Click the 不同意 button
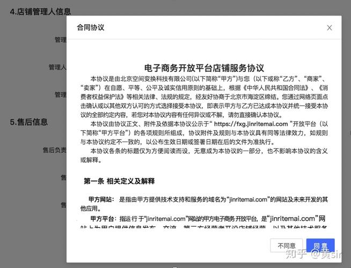Viewport: 351px width, 268px height. pyautogui.click(x=287, y=245)
